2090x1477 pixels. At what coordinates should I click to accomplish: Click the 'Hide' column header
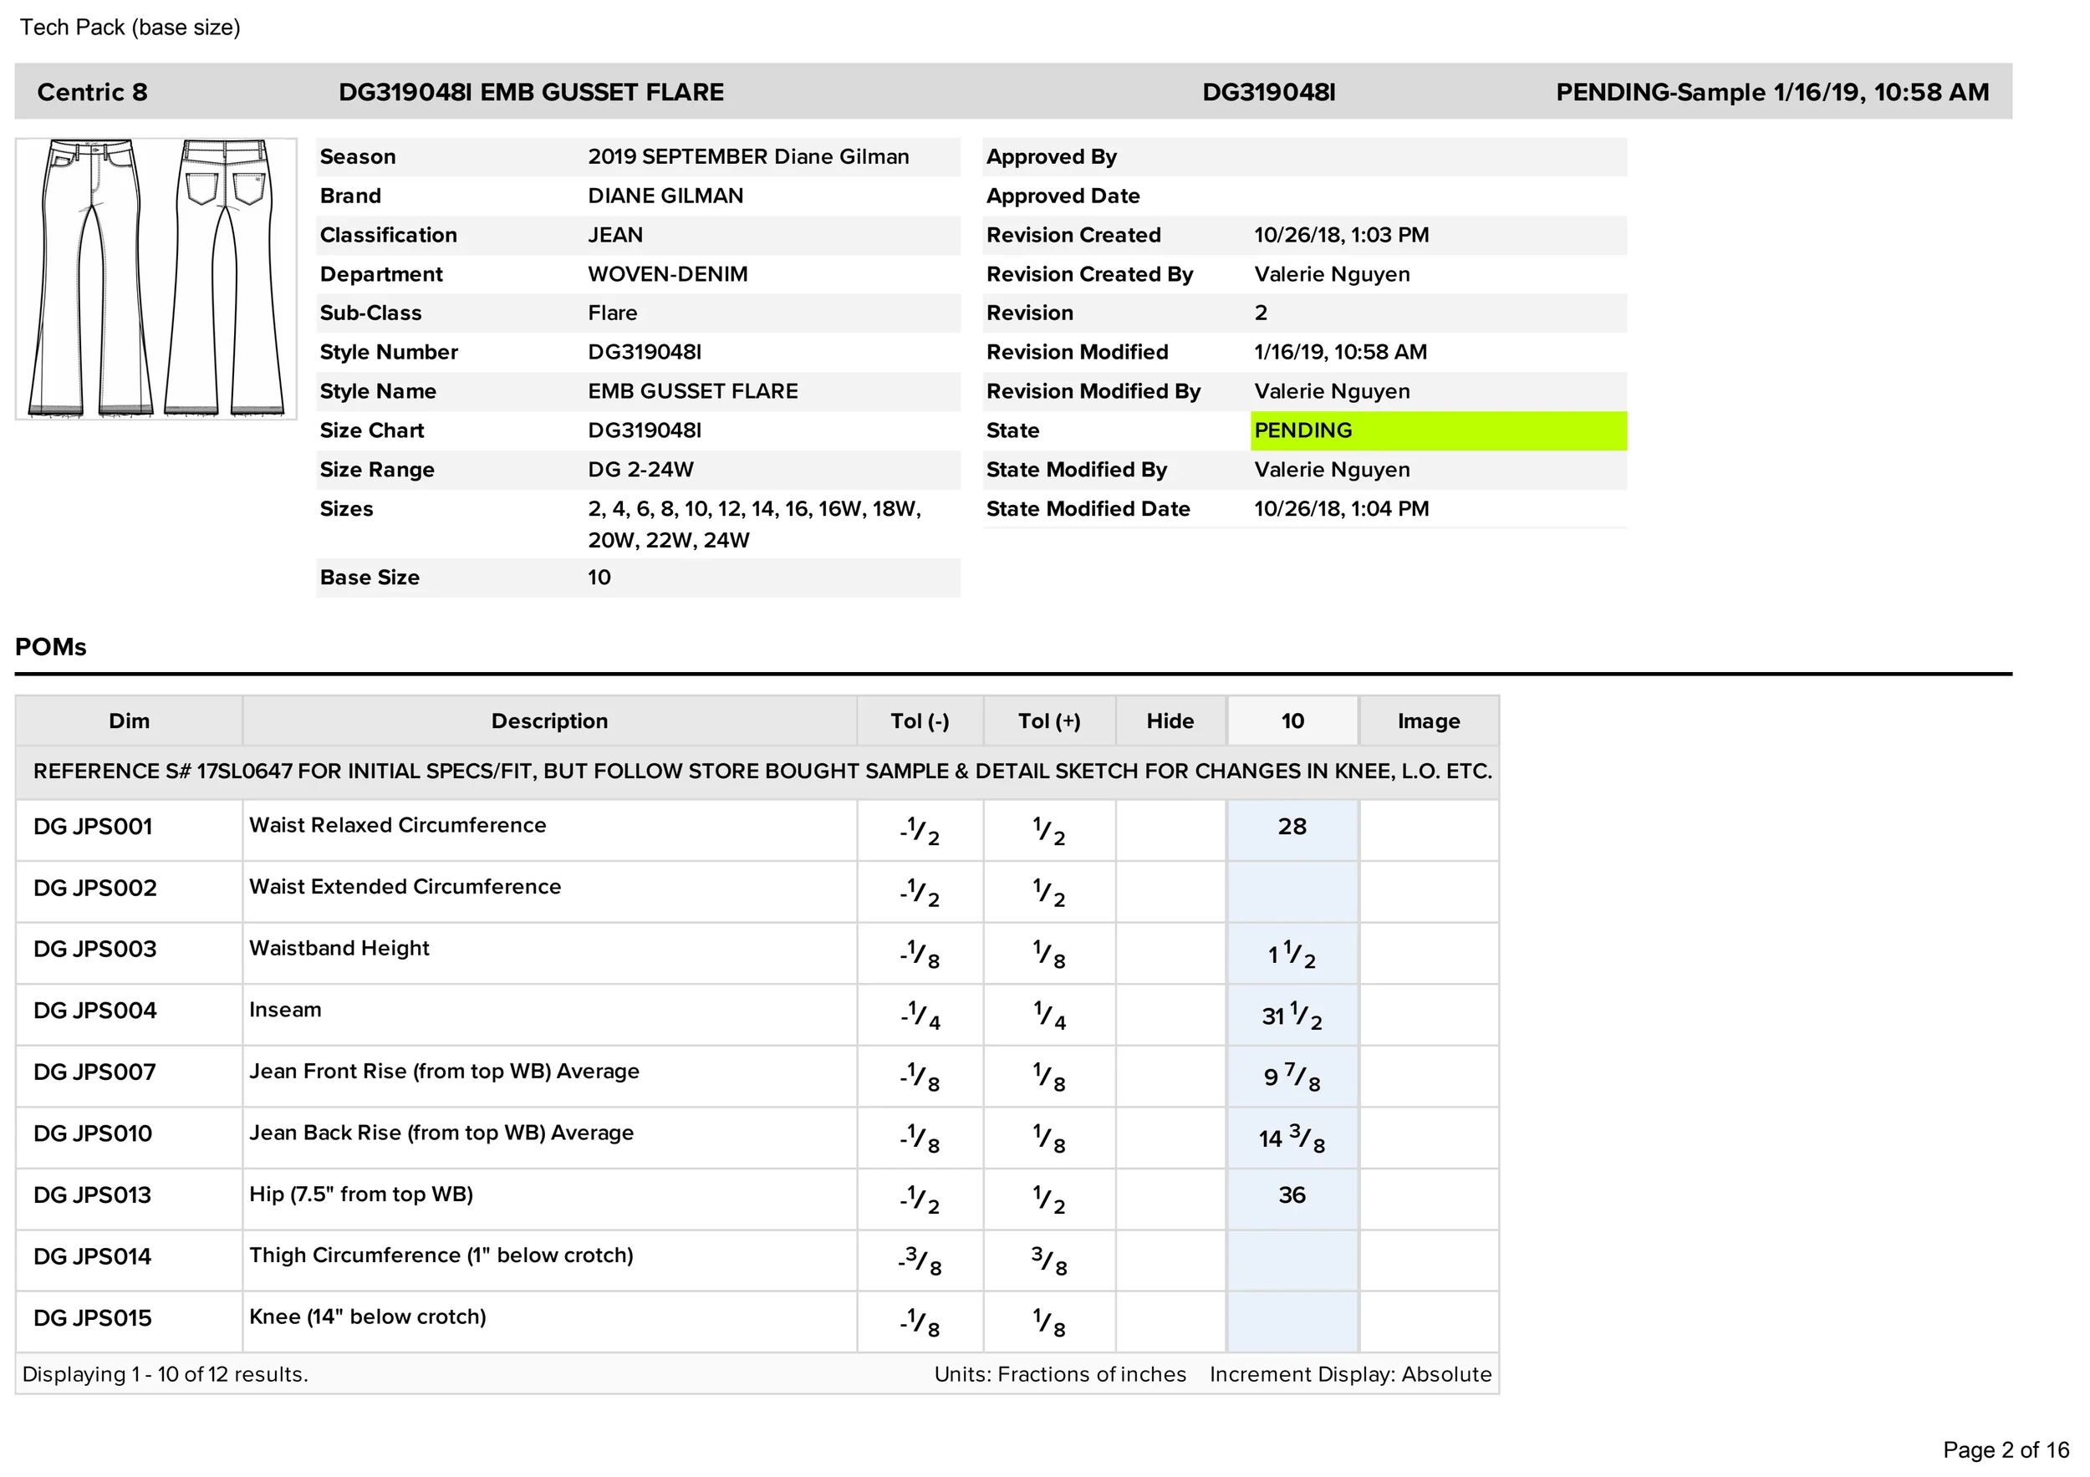pyautogui.click(x=1170, y=721)
